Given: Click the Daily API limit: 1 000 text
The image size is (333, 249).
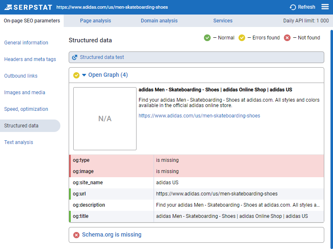Looking at the screenshot, I should pos(306,21).
